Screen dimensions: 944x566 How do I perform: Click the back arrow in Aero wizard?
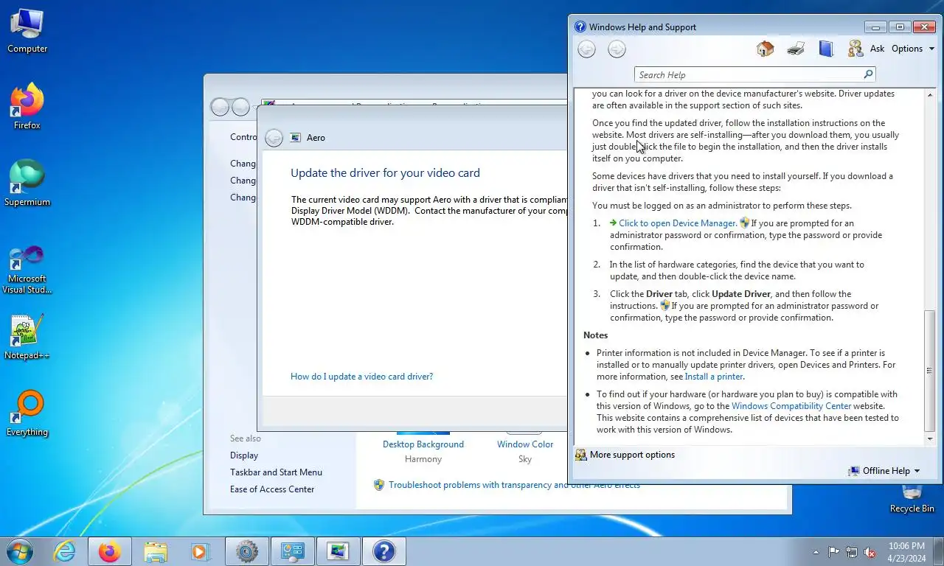click(274, 138)
